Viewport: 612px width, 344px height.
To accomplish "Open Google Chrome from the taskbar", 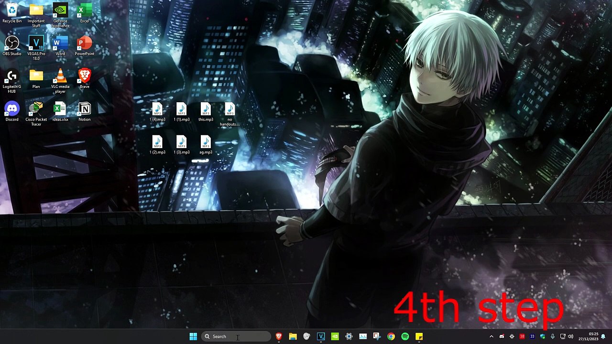I will (x=391, y=336).
